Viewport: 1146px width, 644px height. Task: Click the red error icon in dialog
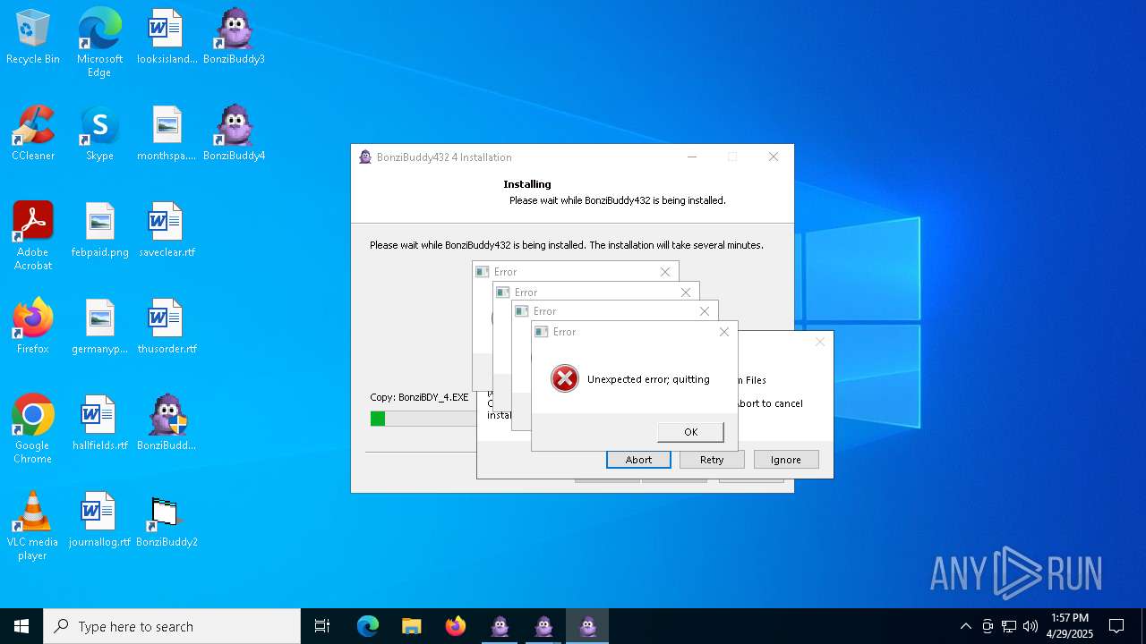(565, 379)
